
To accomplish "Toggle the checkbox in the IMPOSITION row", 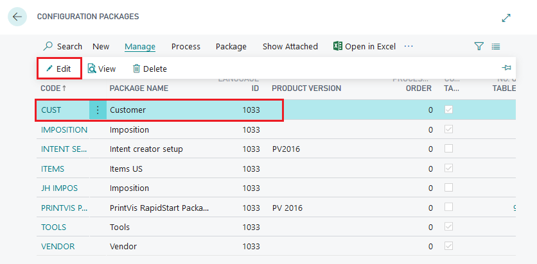I will (448, 129).
